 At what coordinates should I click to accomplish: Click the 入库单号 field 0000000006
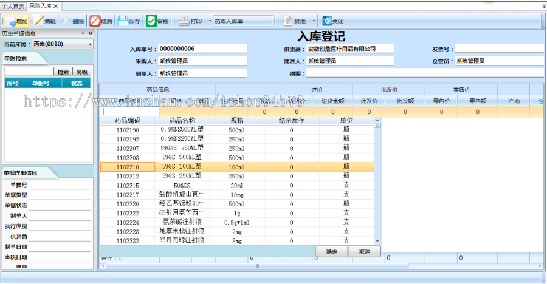coord(202,49)
